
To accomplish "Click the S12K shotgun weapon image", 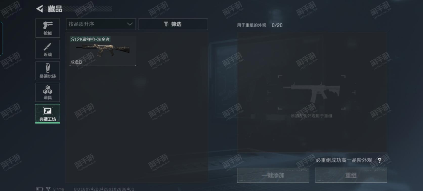I will tap(103, 50).
